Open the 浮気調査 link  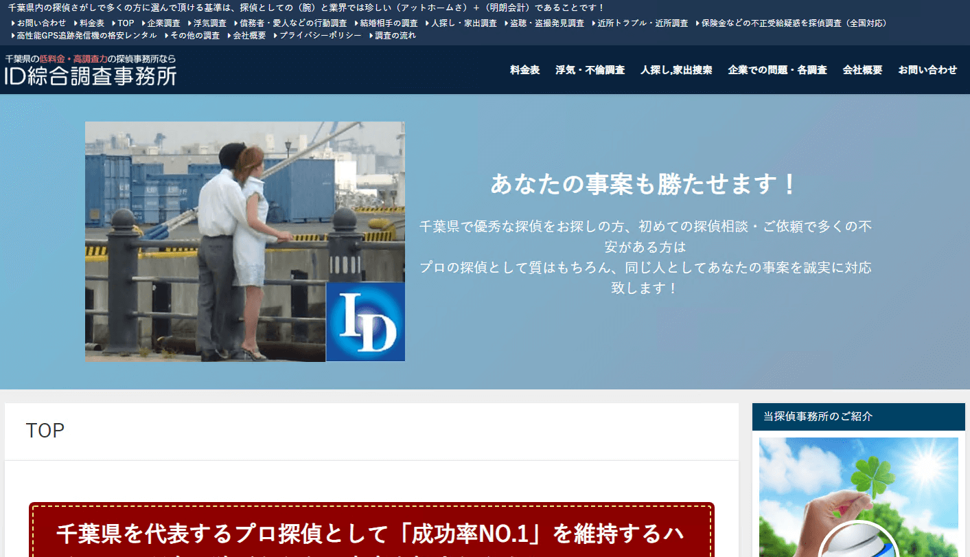(x=210, y=23)
